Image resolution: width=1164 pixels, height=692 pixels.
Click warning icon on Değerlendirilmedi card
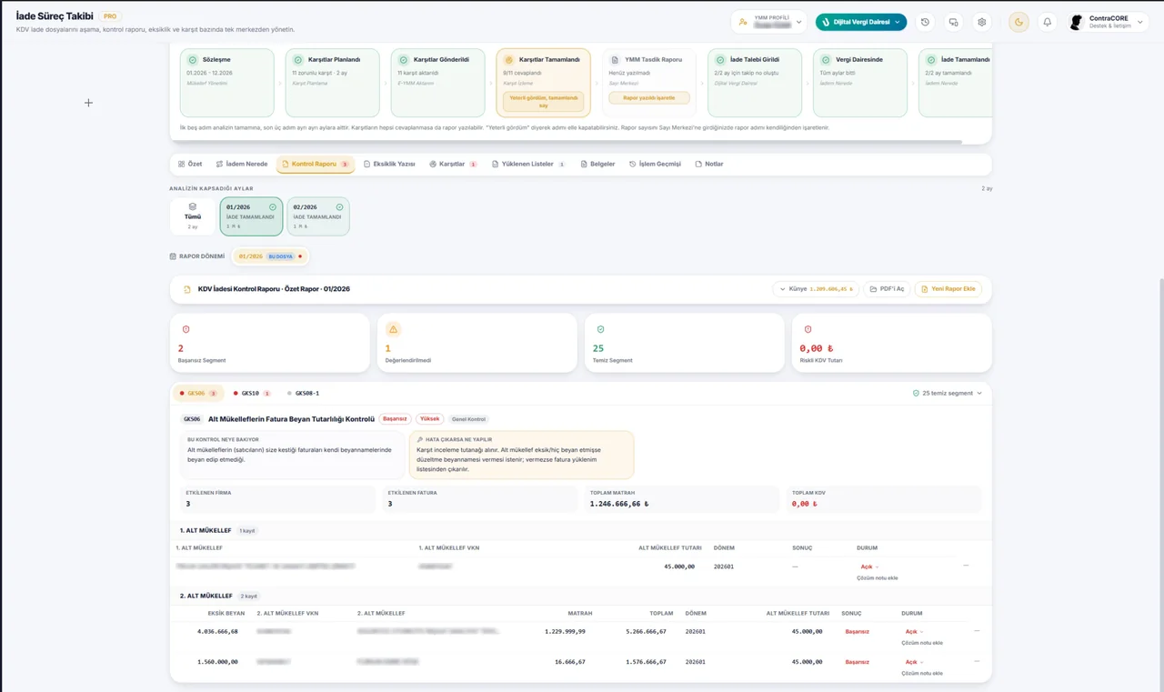[x=393, y=329]
